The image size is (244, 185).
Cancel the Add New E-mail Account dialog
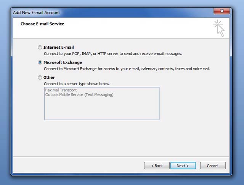point(213,166)
